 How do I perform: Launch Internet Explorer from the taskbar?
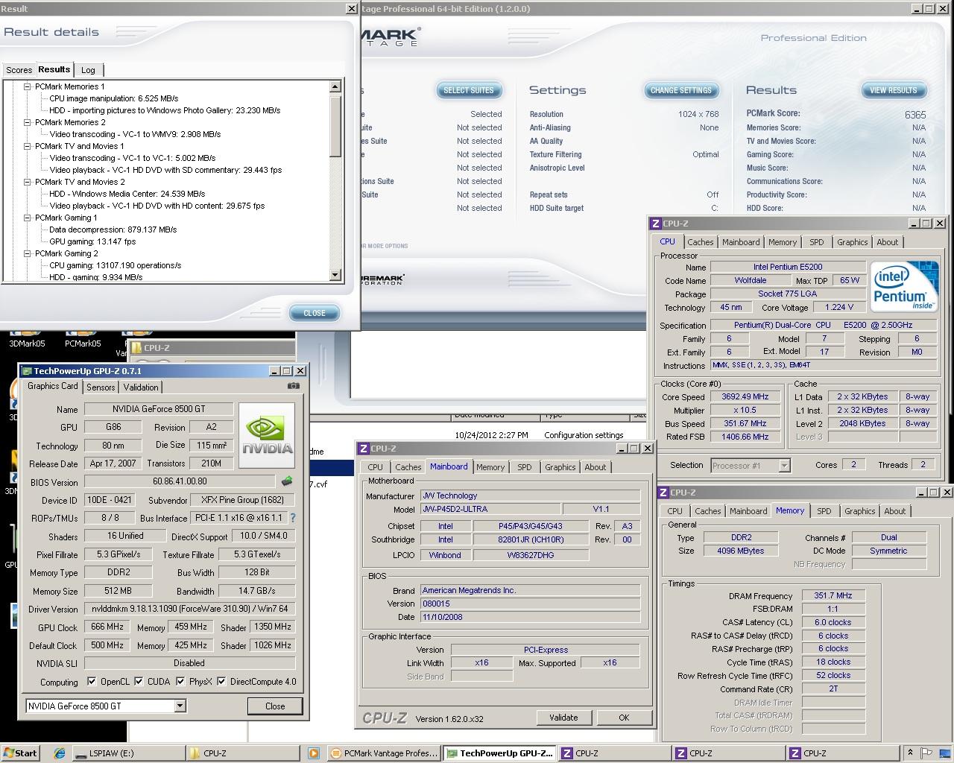[x=60, y=753]
